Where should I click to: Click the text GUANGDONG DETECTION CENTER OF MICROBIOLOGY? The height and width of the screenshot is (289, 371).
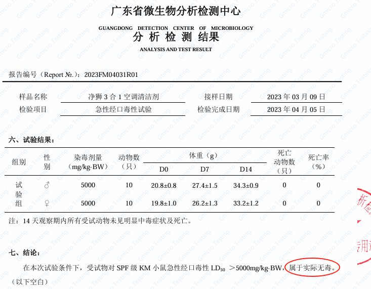click(x=176, y=28)
